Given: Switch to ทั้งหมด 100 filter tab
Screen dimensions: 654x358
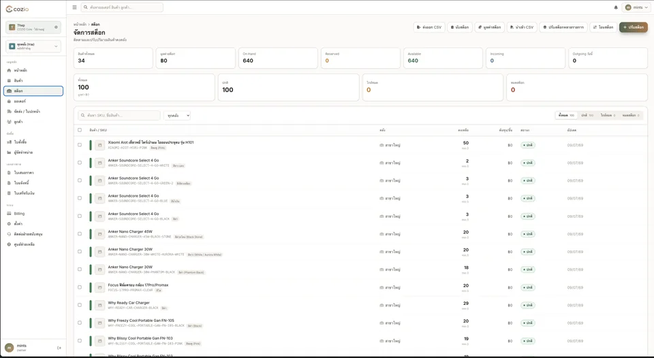Looking at the screenshot, I should (566, 116).
